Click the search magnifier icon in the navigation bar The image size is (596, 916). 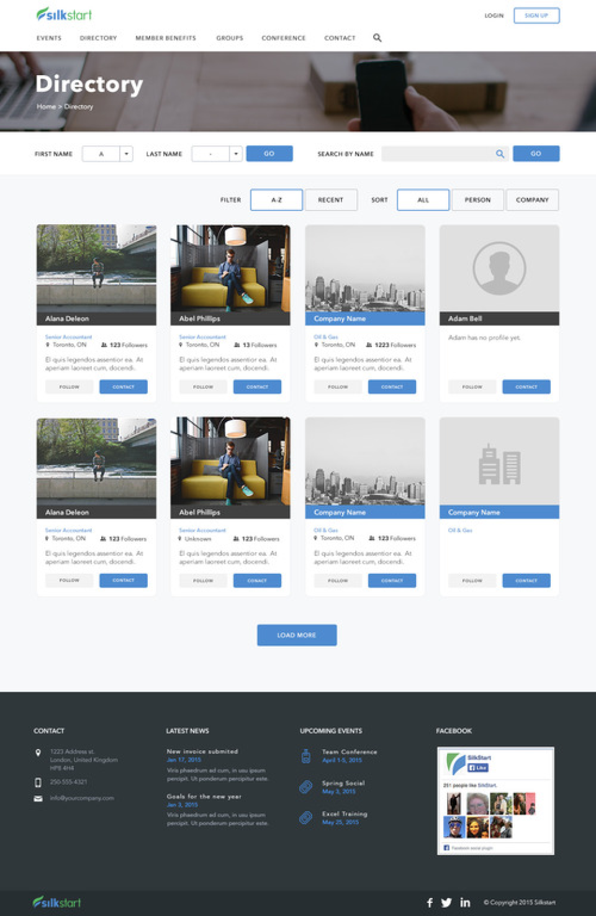pos(377,38)
